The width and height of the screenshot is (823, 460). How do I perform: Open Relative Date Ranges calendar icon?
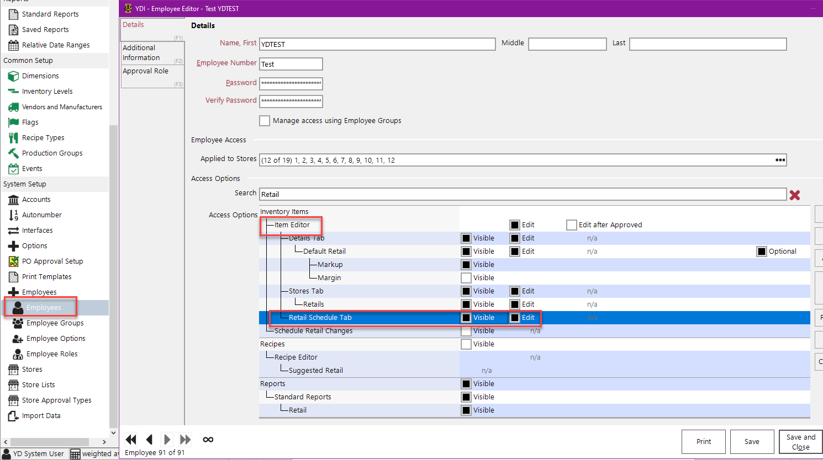(13, 45)
